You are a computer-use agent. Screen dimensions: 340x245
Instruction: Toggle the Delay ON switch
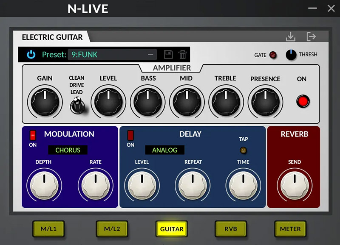[x=130, y=135]
